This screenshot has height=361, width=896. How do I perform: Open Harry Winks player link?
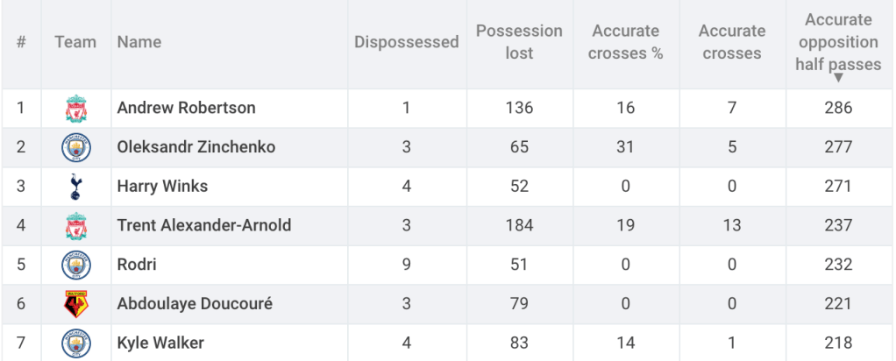[x=162, y=187]
